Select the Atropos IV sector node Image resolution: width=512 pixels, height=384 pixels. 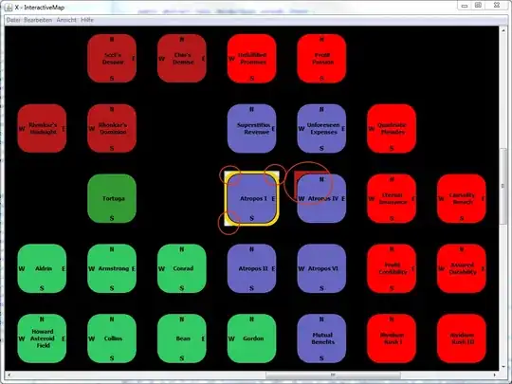[321, 198]
